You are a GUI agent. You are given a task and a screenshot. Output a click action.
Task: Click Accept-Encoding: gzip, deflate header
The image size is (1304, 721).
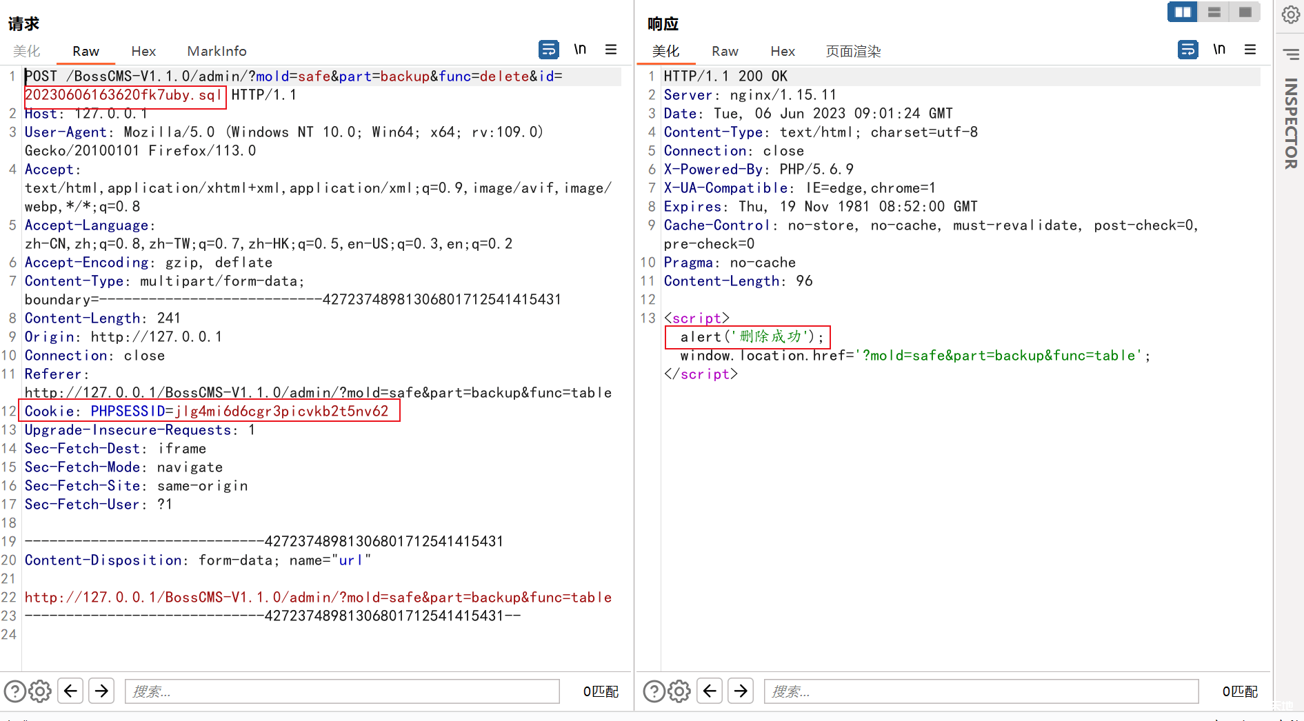click(148, 263)
